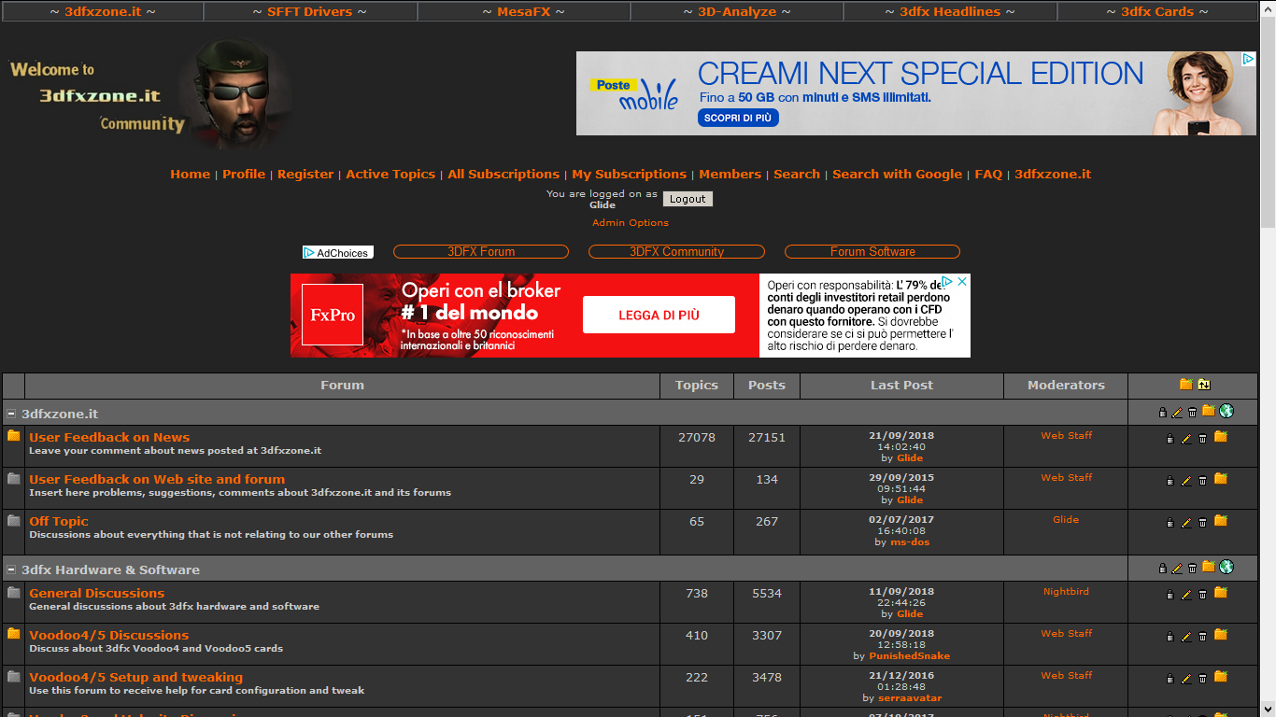
Task: Click the pencil edit icon for 3dfxzone.it category
Action: click(x=1177, y=412)
